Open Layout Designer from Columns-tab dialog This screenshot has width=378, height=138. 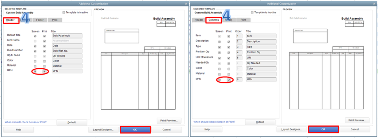point(292,129)
